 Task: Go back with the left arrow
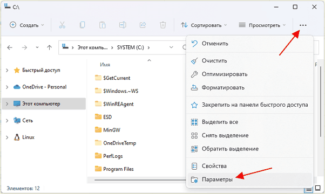(10, 47)
